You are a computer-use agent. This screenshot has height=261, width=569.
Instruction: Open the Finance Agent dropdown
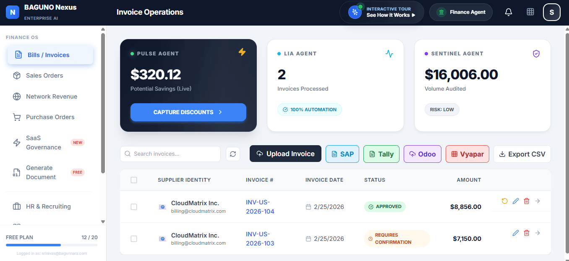[x=461, y=12]
